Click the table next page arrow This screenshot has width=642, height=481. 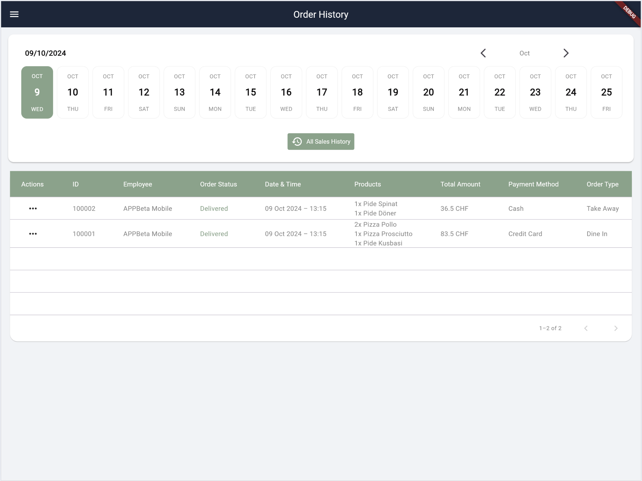click(x=615, y=328)
